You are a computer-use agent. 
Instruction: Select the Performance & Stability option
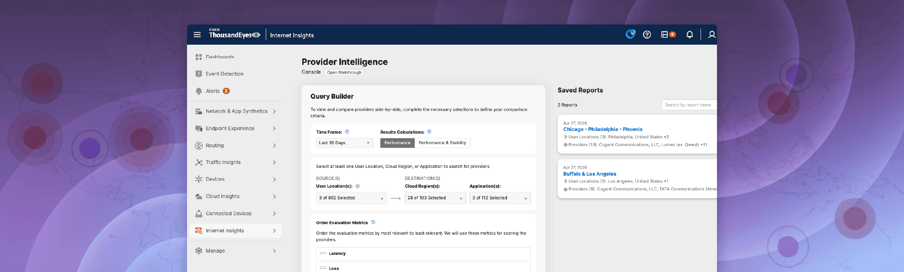coord(442,143)
